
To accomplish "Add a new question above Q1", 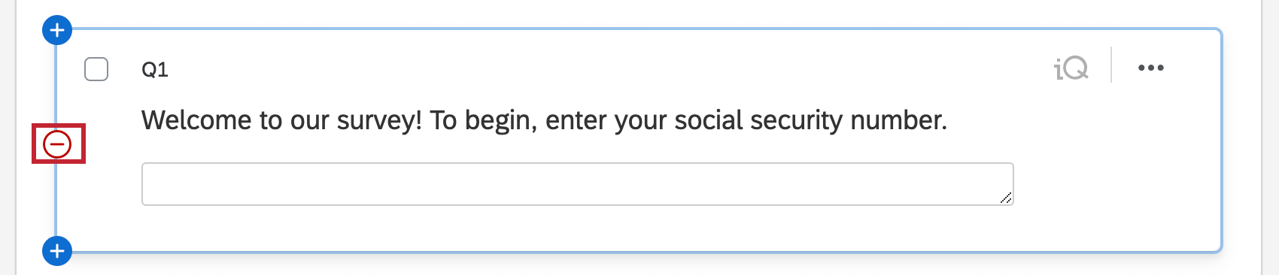I will tap(57, 31).
